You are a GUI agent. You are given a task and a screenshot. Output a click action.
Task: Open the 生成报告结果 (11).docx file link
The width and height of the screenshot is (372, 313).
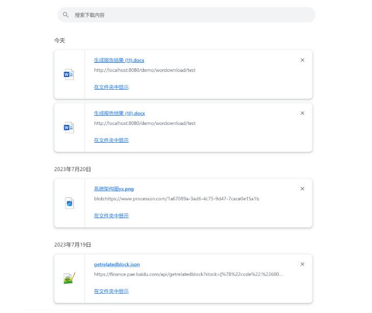(119, 60)
